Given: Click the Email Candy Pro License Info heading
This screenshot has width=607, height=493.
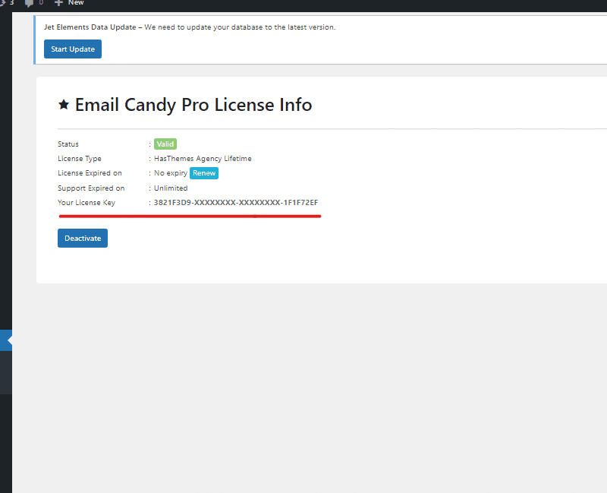Looking at the screenshot, I should 193,105.
